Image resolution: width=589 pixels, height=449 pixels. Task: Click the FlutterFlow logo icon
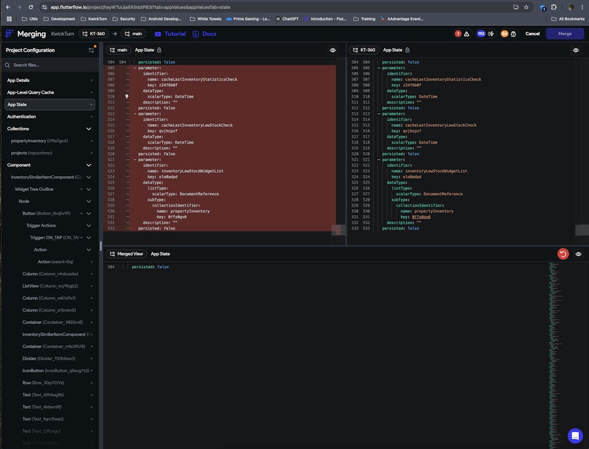point(9,34)
